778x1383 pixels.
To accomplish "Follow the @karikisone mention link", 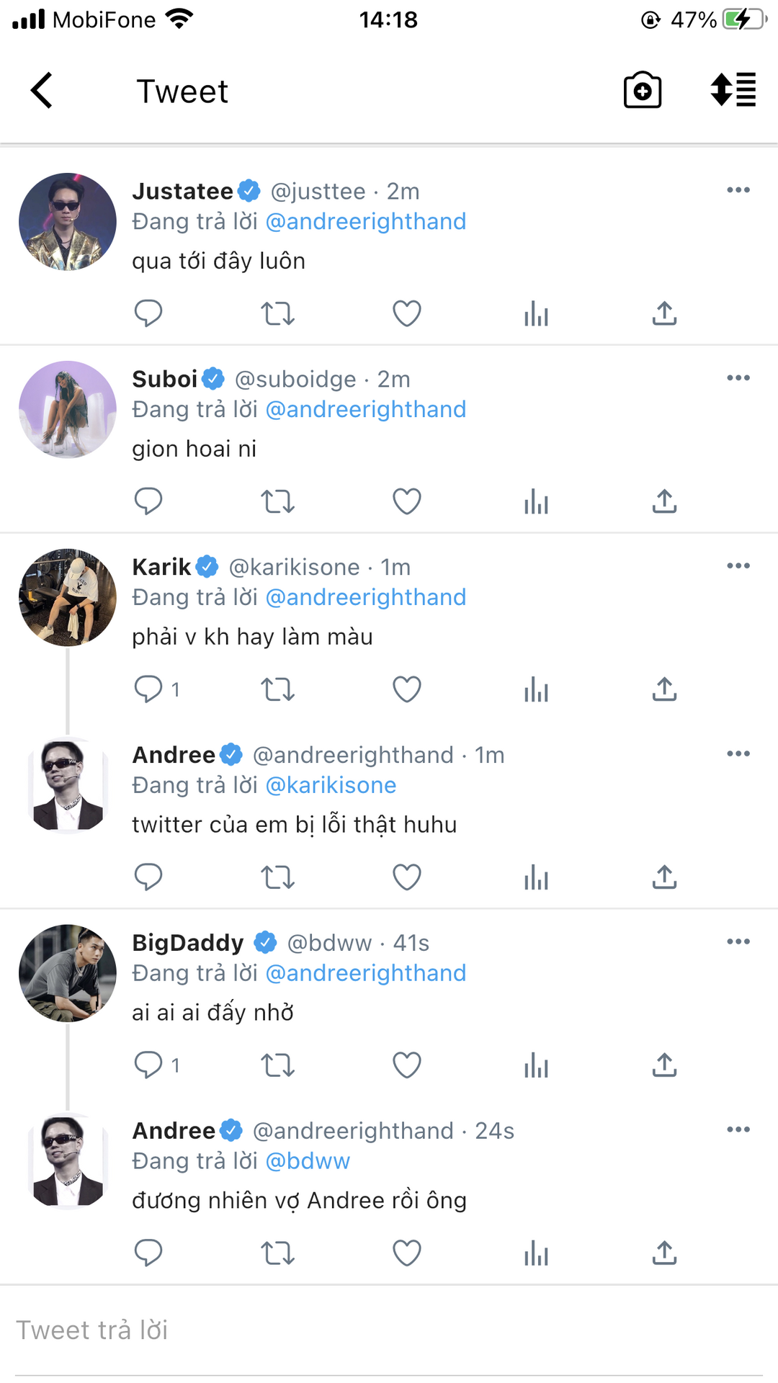I will click(331, 786).
